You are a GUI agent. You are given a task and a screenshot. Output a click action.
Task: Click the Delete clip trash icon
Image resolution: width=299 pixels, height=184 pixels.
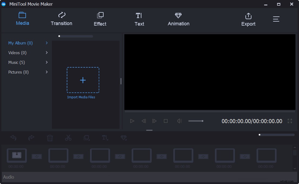[x=50, y=138]
